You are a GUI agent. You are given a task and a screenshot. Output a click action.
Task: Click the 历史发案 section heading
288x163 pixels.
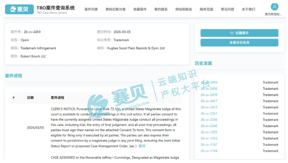[203, 63]
